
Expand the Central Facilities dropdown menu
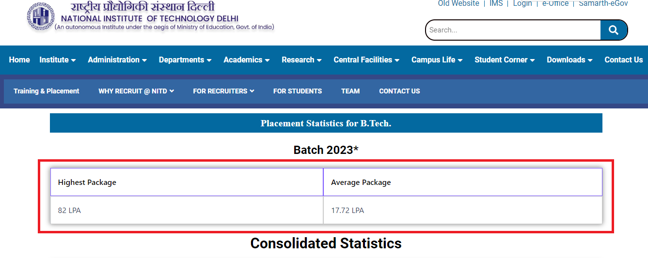click(367, 60)
